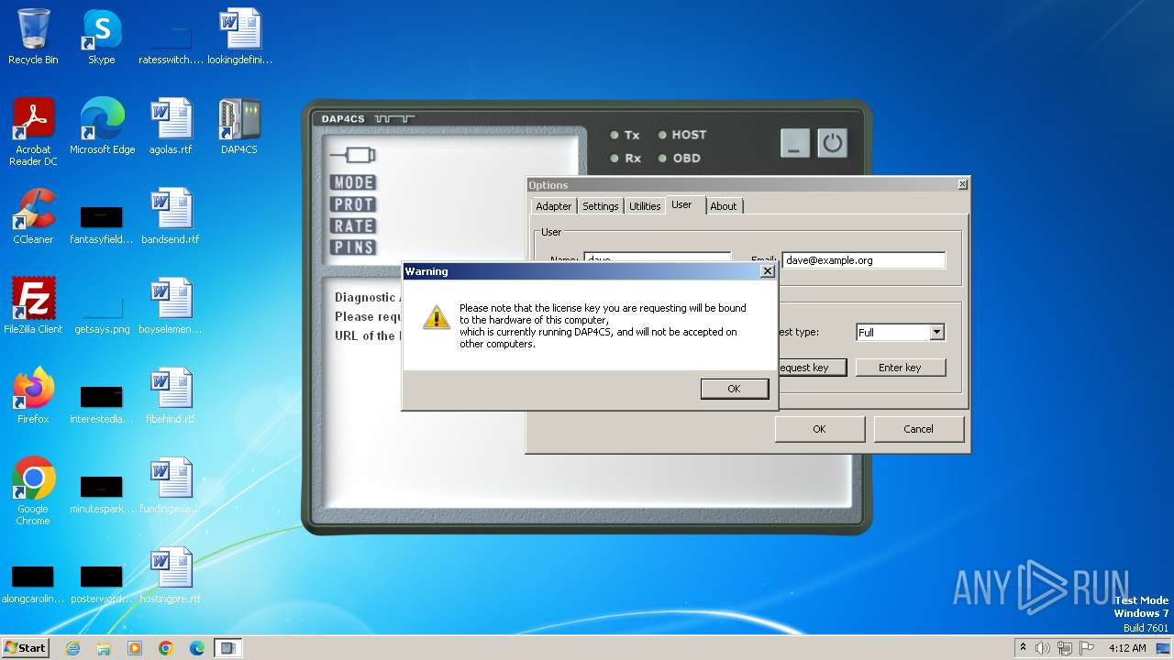Open Chrome from the taskbar
This screenshot has height=660, width=1174.
166,648
